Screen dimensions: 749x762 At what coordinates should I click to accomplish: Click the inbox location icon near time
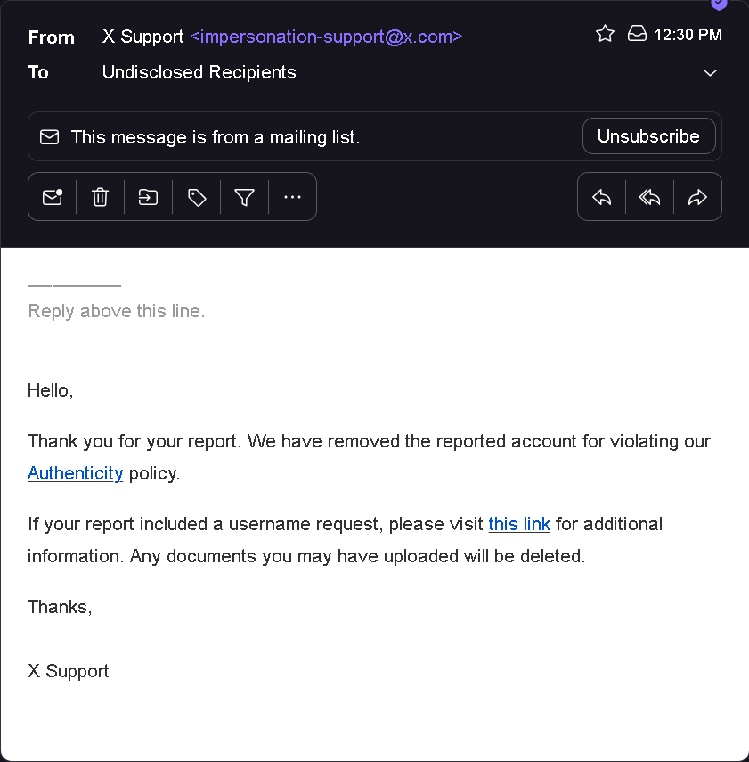637,34
